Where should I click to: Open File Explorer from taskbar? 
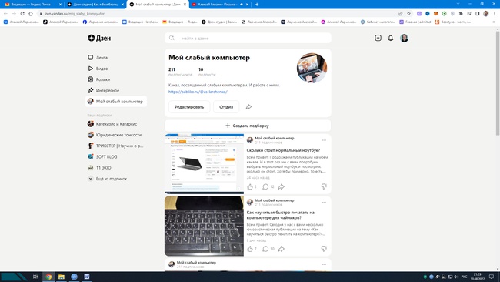pyautogui.click(x=62, y=277)
